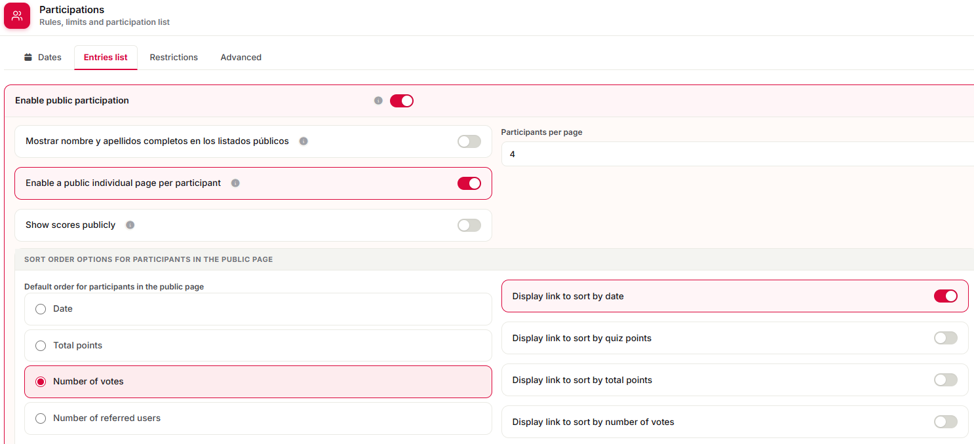Toggle Show scores publicly on
This screenshot has width=974, height=444.
(469, 225)
